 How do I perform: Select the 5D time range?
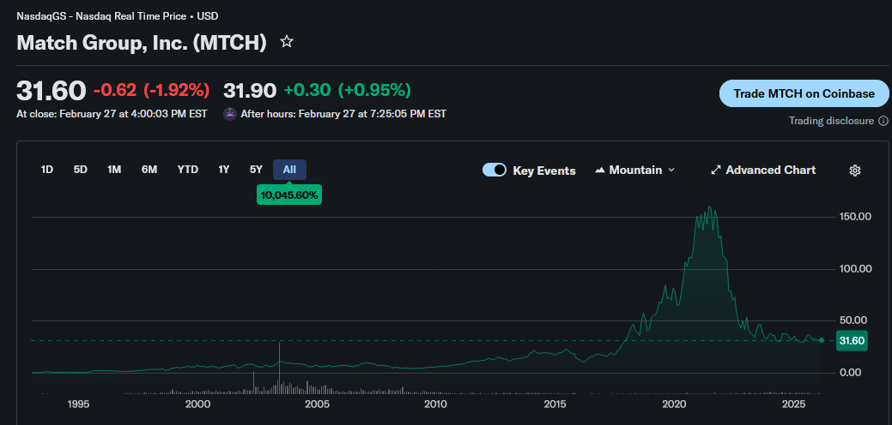(80, 169)
